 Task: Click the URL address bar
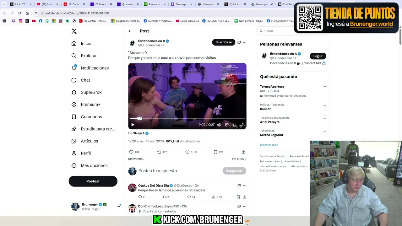coord(163,13)
